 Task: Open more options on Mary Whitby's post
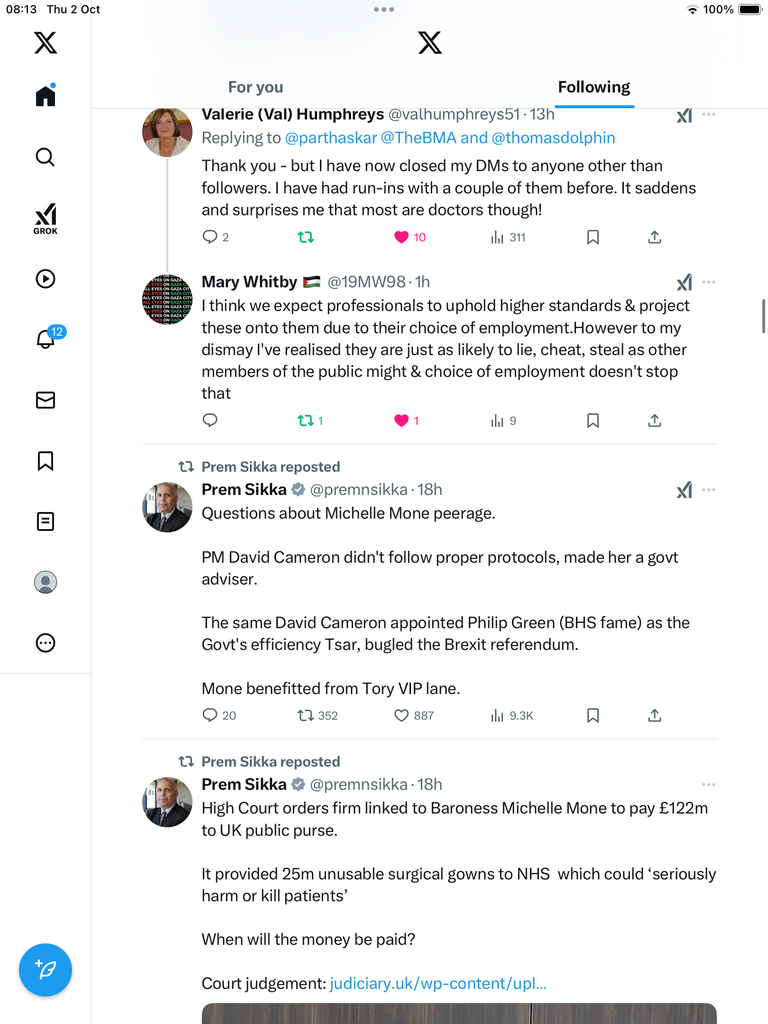(x=709, y=282)
